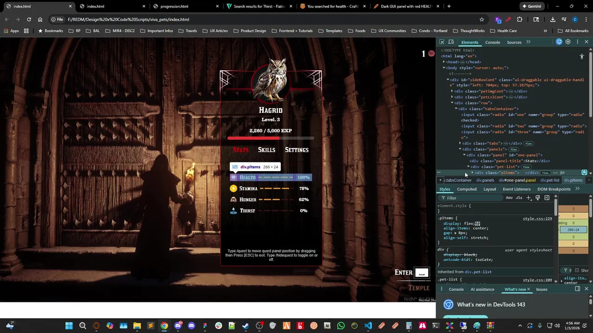Open the Event Listeners tab
The image size is (593, 333).
517,189
